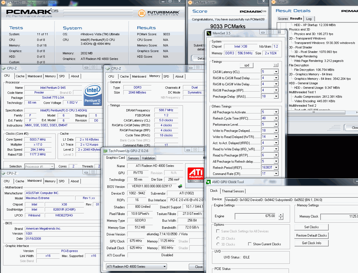Screen dimensions: 358x273
Task: Open the Refresh Period (tREF) dropdown
Action: (x=276, y=167)
